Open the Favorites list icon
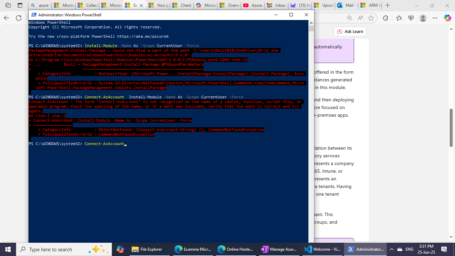This screenshot has width=455, height=256. point(399,18)
